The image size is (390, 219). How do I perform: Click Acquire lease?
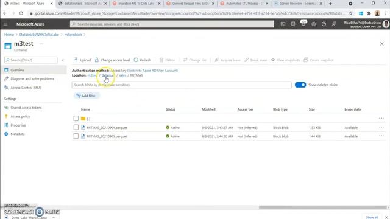[x=227, y=60]
